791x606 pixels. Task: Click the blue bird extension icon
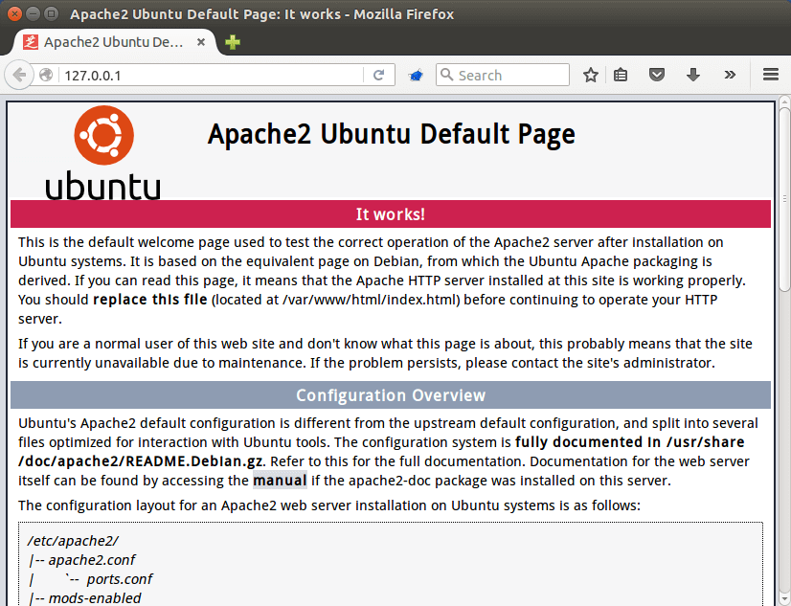416,76
